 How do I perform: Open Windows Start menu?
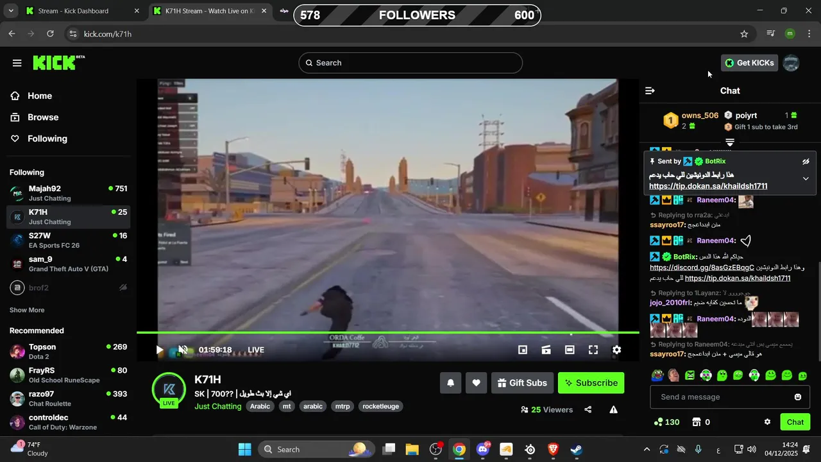pos(245,449)
